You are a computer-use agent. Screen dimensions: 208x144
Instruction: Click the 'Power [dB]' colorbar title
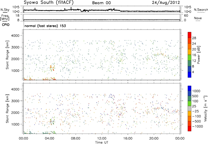coord(198,55)
